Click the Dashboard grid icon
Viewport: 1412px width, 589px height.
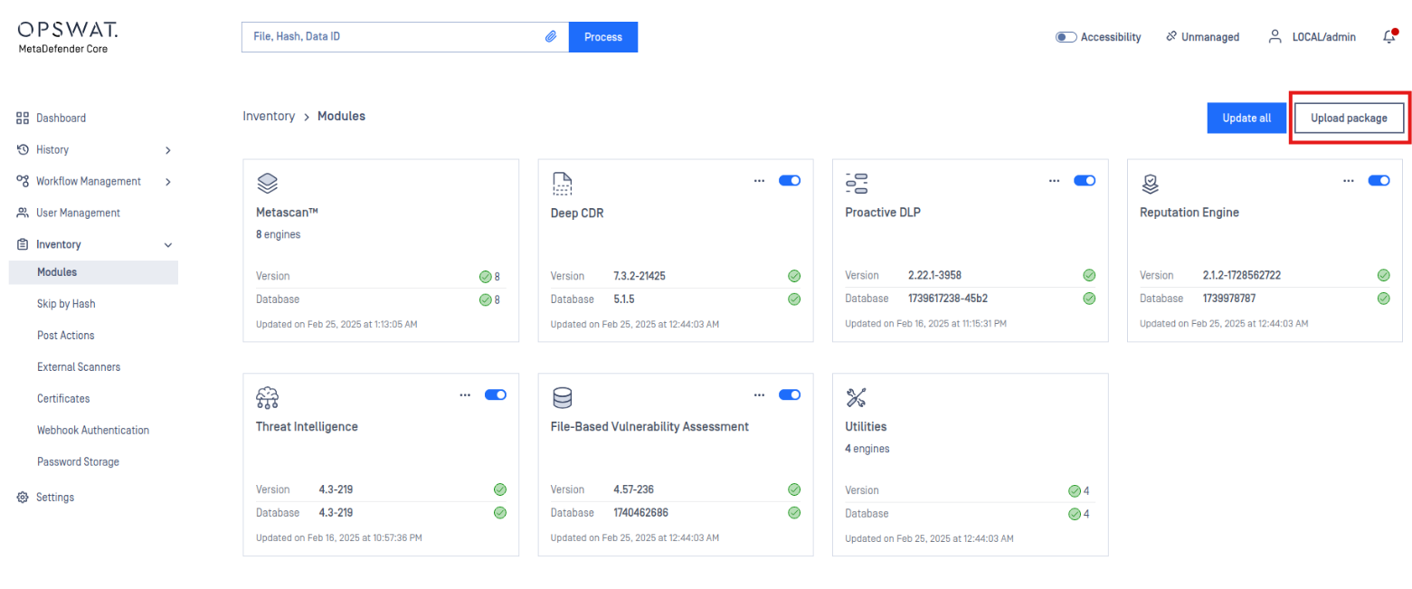[x=24, y=118]
